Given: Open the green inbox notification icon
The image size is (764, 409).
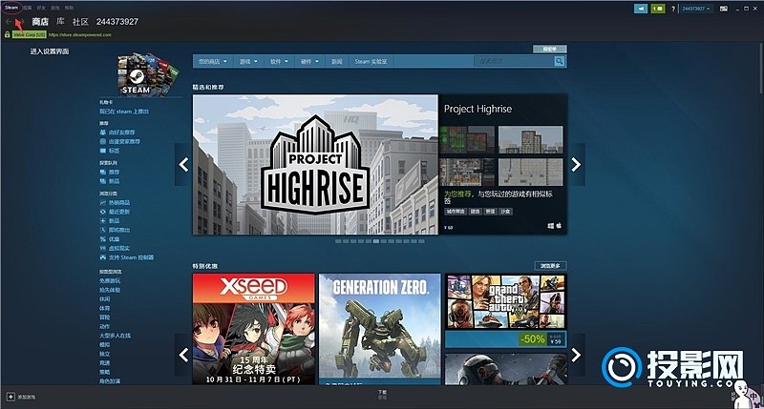Looking at the screenshot, I should 658,9.
